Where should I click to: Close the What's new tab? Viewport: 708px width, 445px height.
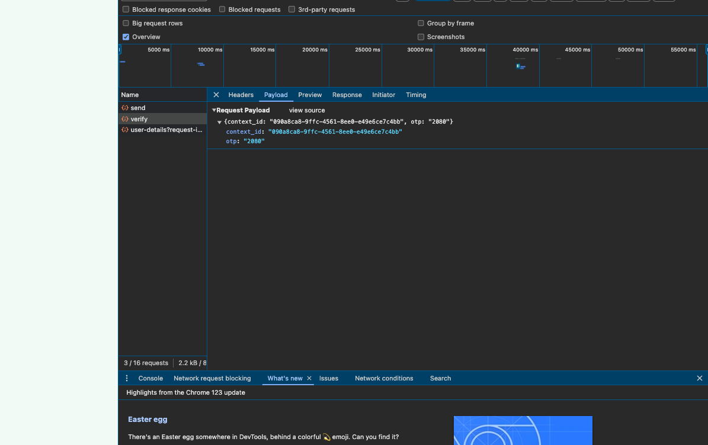click(309, 378)
